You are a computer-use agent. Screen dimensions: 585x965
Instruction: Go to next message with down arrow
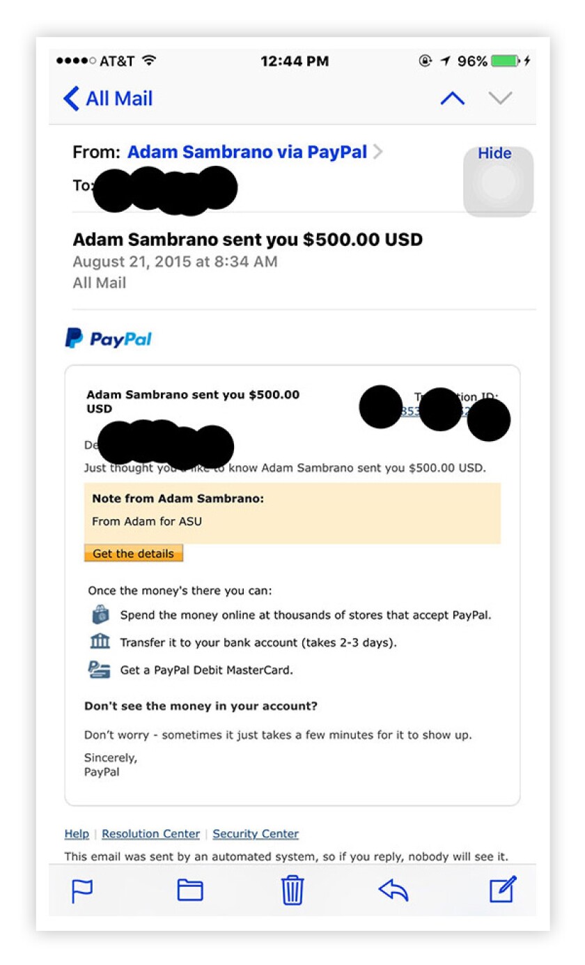click(500, 98)
